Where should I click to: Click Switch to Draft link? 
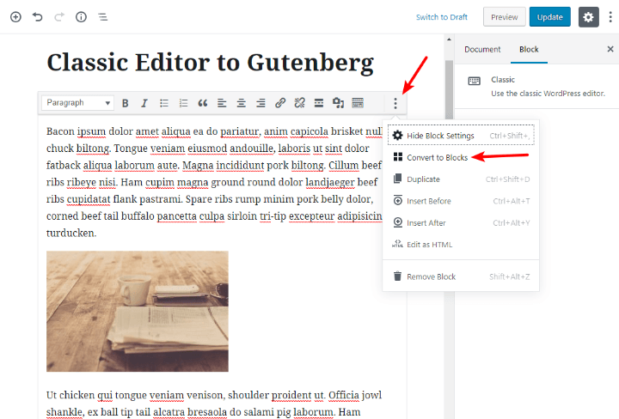point(441,17)
